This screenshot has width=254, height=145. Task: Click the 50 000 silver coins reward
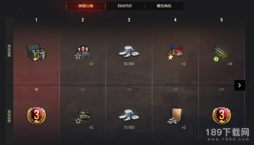coord(129,52)
